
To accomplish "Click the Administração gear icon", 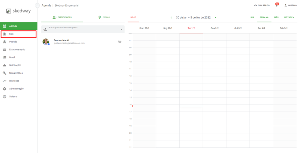I will pyautogui.click(x=4, y=89).
